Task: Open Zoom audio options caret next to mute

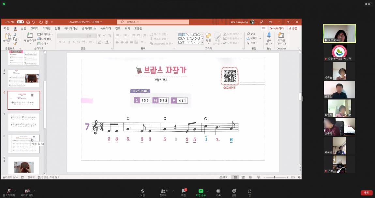Action: pyautogui.click(x=15, y=191)
